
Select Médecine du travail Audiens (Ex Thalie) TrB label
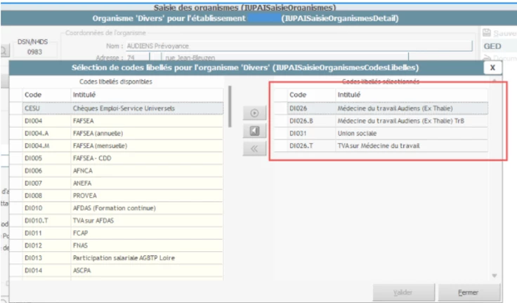pyautogui.click(x=400, y=121)
